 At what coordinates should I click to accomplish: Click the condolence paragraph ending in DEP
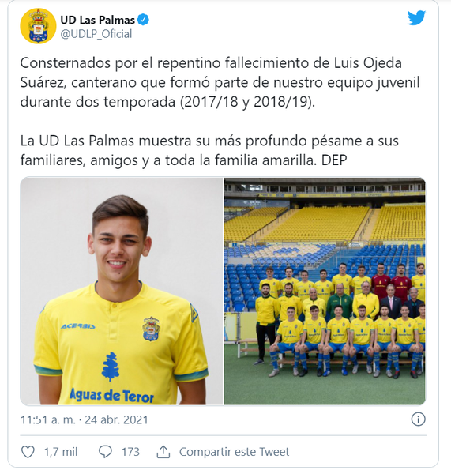(x=209, y=151)
